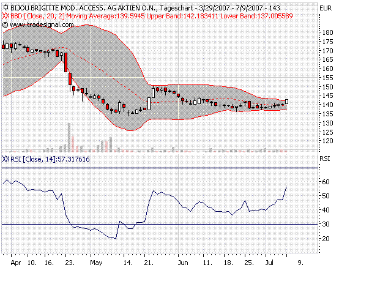Viewport: 391px width, 284px height.
Task: Click the 150 price axis label
Action: click(x=327, y=87)
